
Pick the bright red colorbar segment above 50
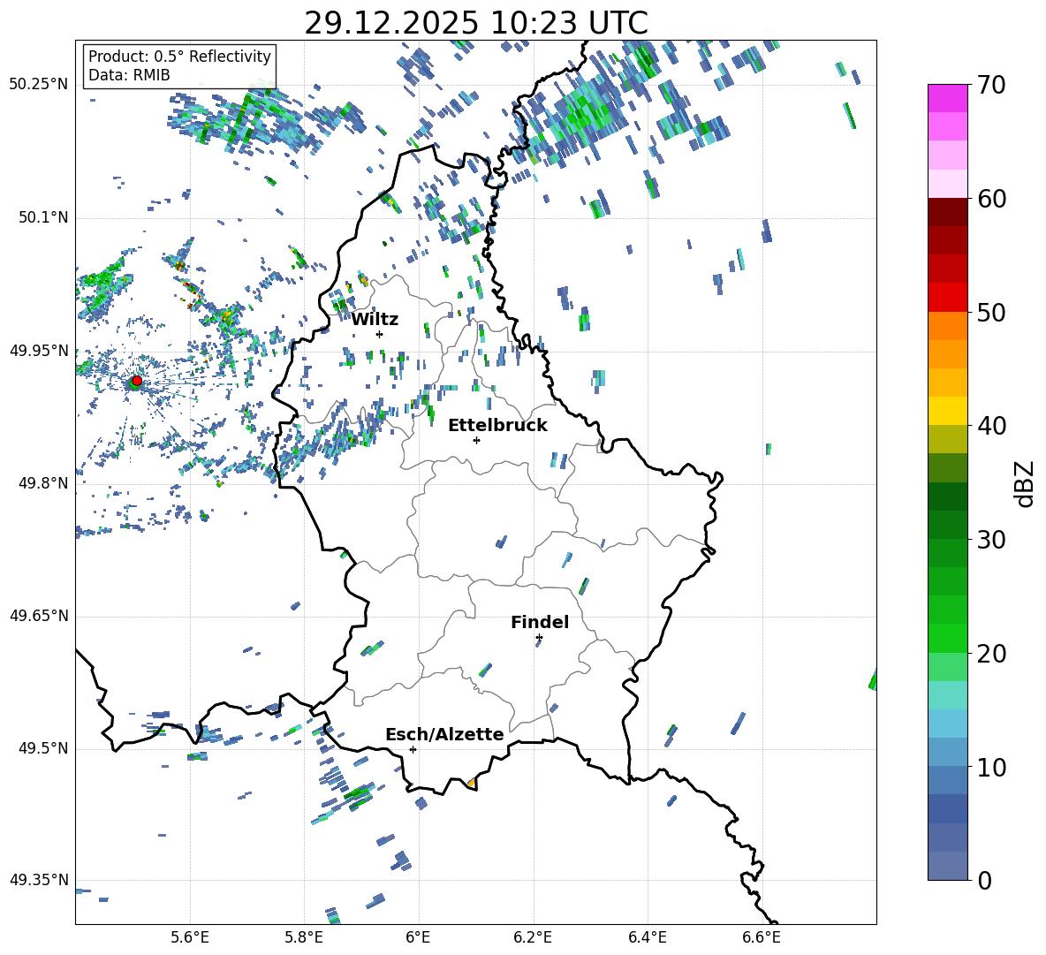948,297
